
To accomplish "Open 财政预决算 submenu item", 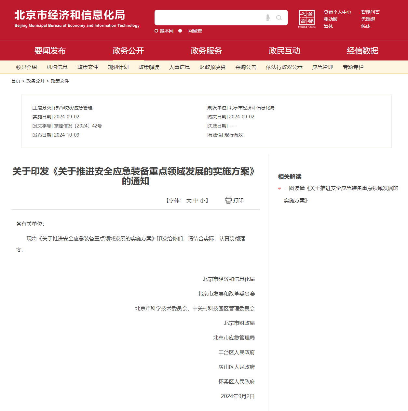I will [212, 67].
